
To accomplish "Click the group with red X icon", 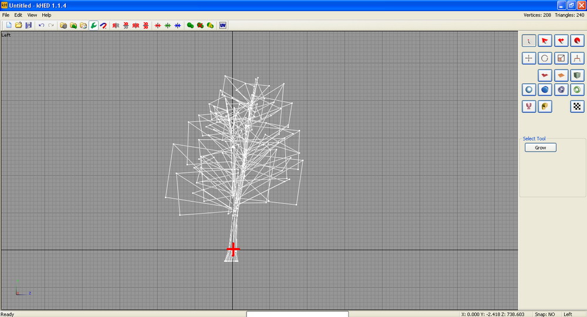I will pos(200,25).
